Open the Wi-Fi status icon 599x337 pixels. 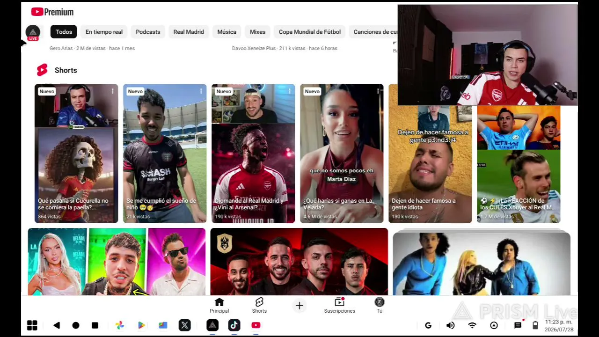(x=472, y=325)
